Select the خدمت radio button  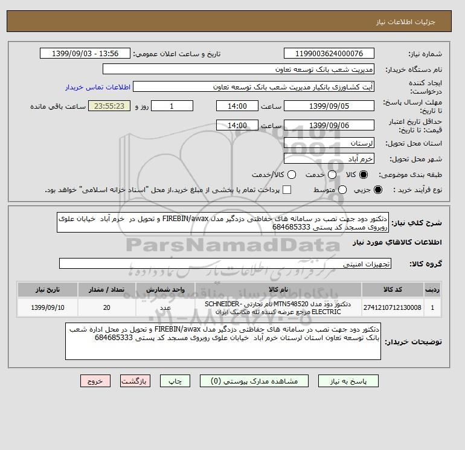click(x=332, y=175)
